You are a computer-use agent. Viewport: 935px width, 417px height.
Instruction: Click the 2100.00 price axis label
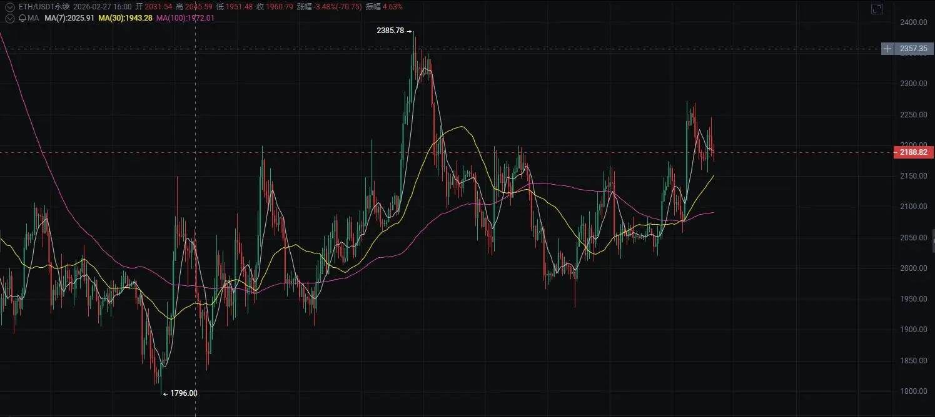click(913, 207)
